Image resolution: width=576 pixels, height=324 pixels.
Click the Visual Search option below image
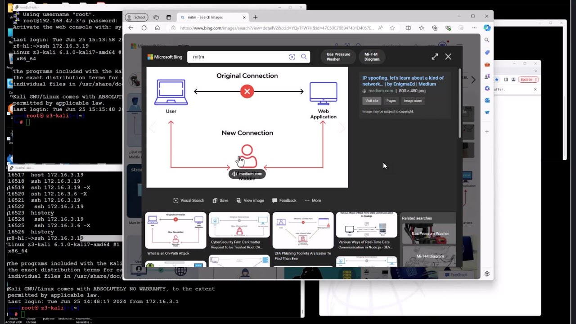[x=189, y=200]
